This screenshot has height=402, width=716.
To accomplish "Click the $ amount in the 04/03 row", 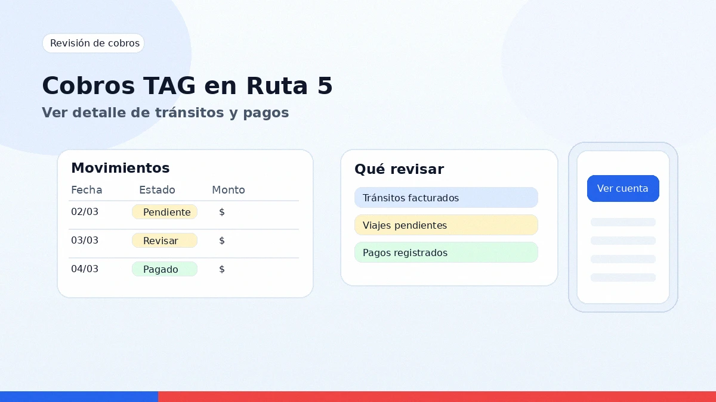I will (x=222, y=269).
